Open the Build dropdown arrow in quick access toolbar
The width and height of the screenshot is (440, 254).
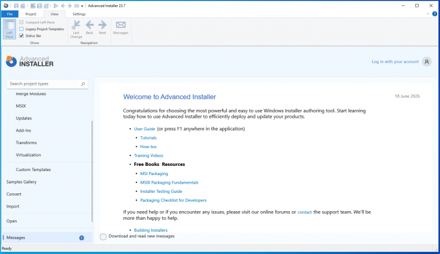27,6
